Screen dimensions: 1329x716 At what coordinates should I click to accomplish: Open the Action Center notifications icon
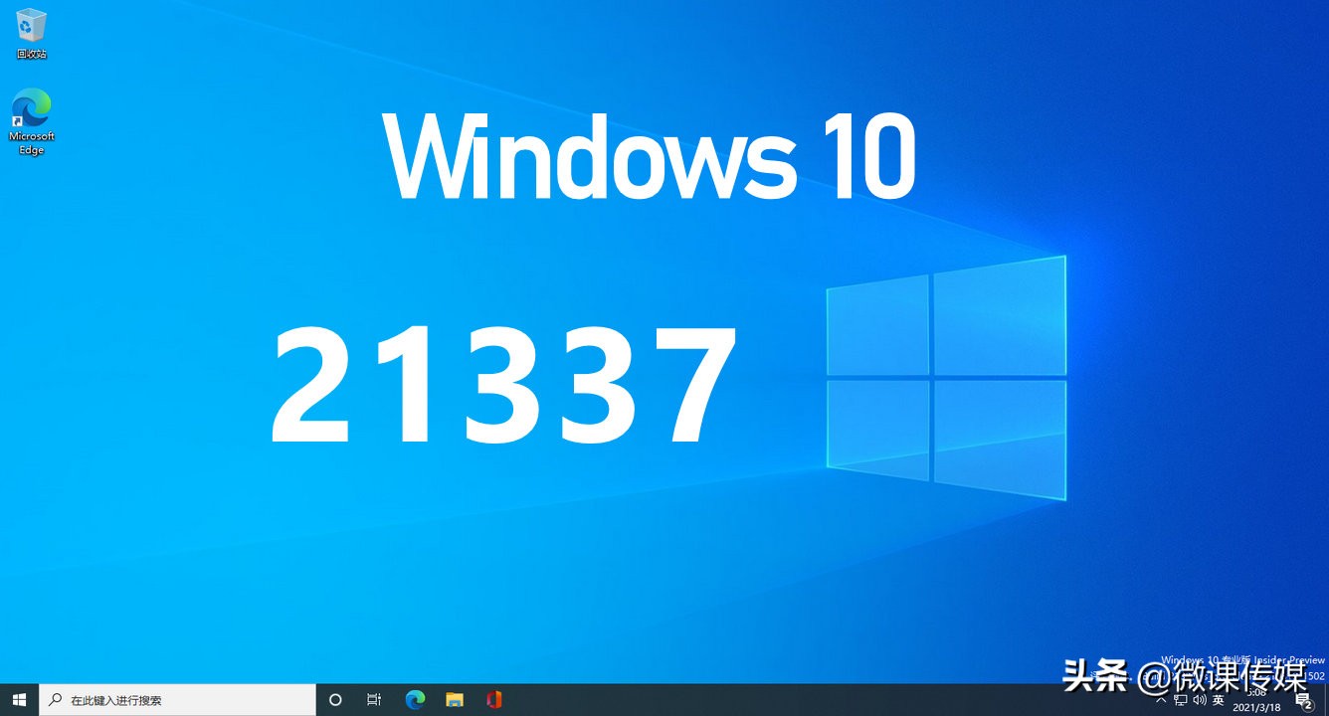(x=1306, y=702)
